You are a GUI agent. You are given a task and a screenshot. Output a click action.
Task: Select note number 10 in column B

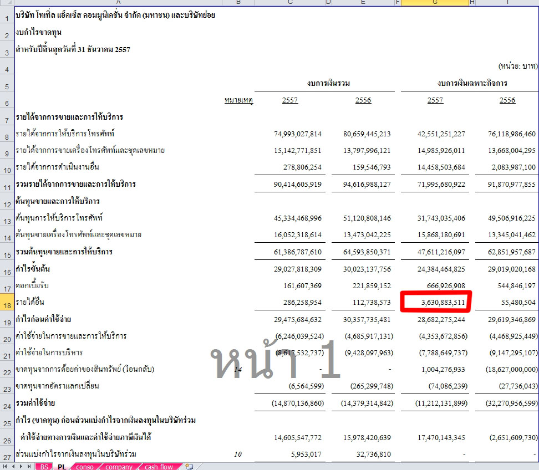pyautogui.click(x=238, y=454)
